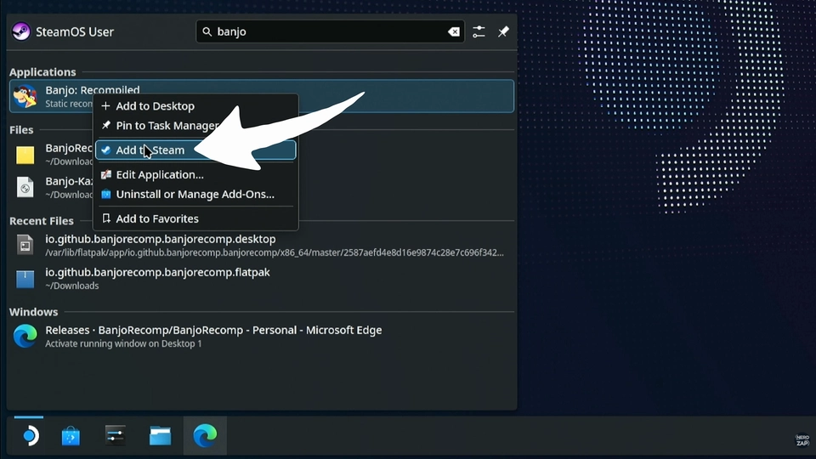Image resolution: width=816 pixels, height=459 pixels.
Task: Open the Banjo-Kazooie file in Downloads
Action: [x=25, y=187]
